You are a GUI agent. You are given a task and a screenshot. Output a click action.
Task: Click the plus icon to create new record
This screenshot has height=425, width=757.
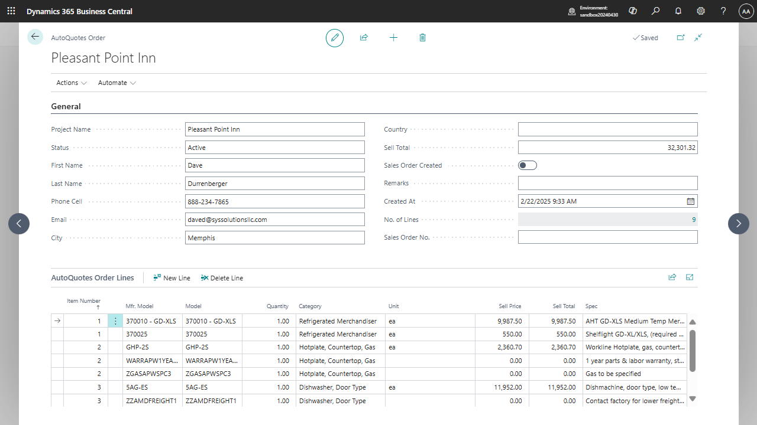(393, 38)
